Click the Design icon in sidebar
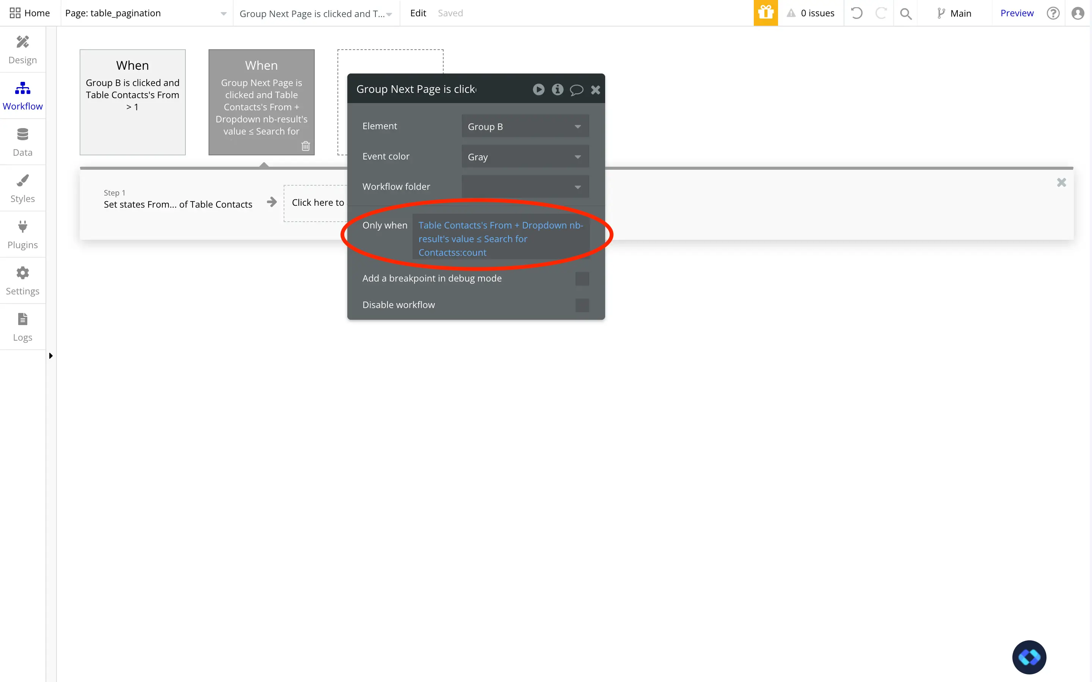This screenshot has width=1092, height=682. [22, 50]
